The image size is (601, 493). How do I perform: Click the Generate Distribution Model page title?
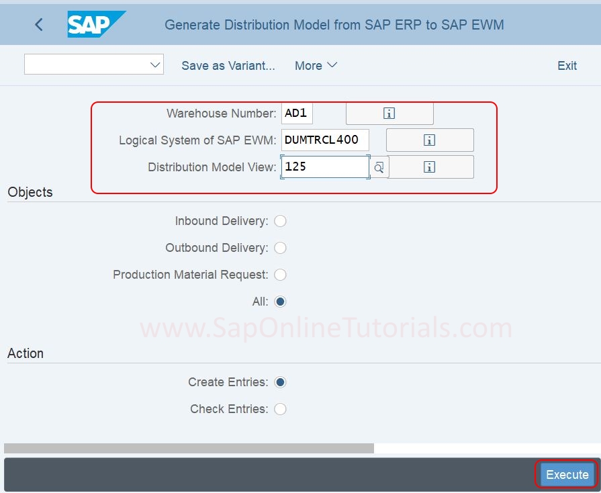click(x=334, y=25)
